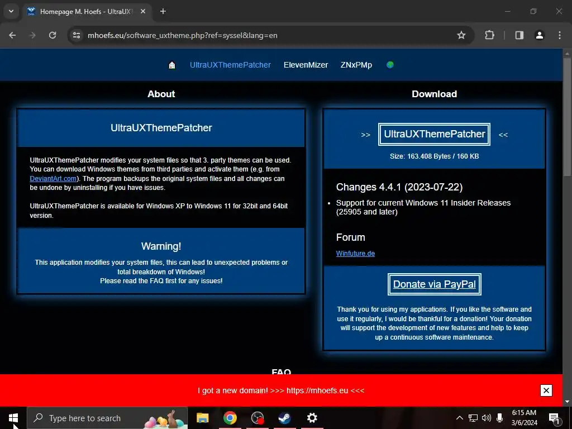Image resolution: width=572 pixels, height=429 pixels.
Task: Show hidden system tray icons
Action: coord(460,418)
